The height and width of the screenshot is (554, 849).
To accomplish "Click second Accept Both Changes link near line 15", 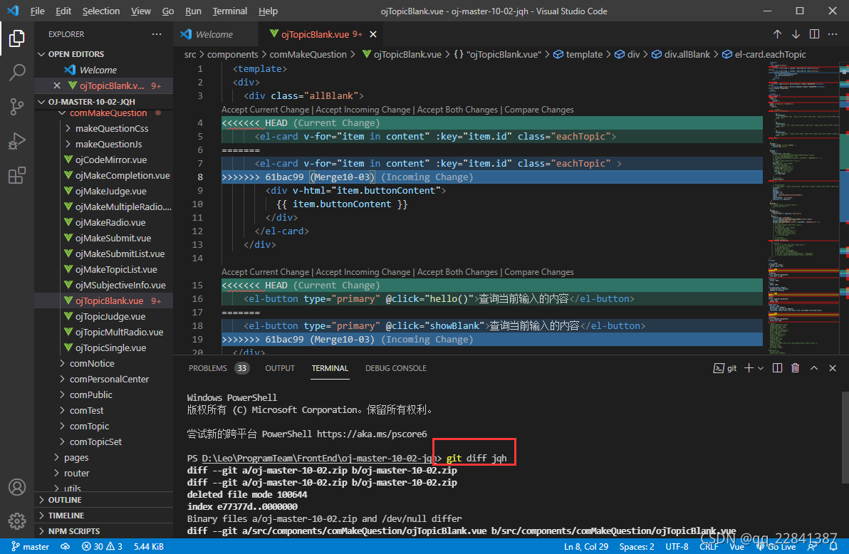I will (x=457, y=272).
